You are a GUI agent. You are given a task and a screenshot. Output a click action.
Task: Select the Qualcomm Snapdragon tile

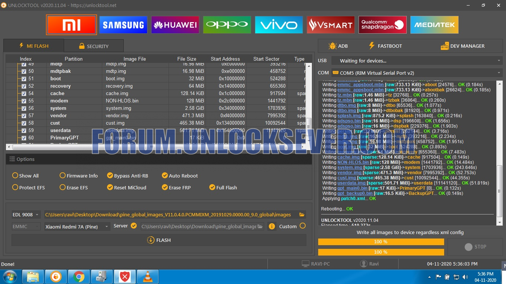[383, 25]
